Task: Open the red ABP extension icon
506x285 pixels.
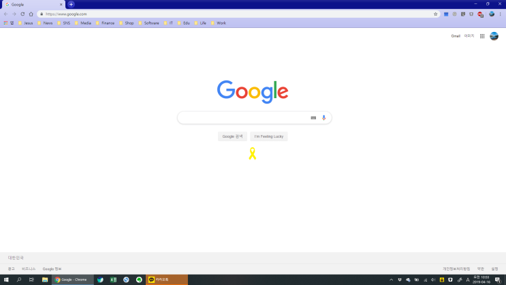Action: (480, 14)
